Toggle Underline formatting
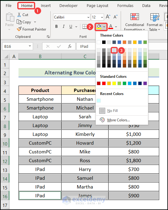Viewport: 168px width, 210px height. coord(71,27)
